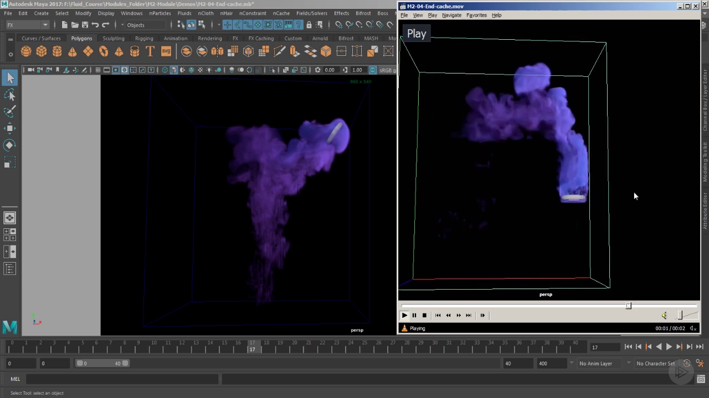The width and height of the screenshot is (709, 398).
Task: Switch to single perspective view layout
Action: 9,218
